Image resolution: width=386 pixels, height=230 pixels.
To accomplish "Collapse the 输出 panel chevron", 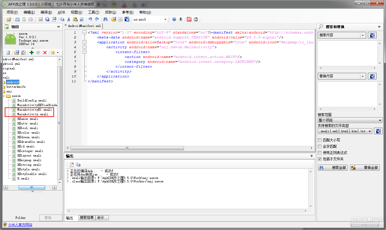I will (312, 156).
